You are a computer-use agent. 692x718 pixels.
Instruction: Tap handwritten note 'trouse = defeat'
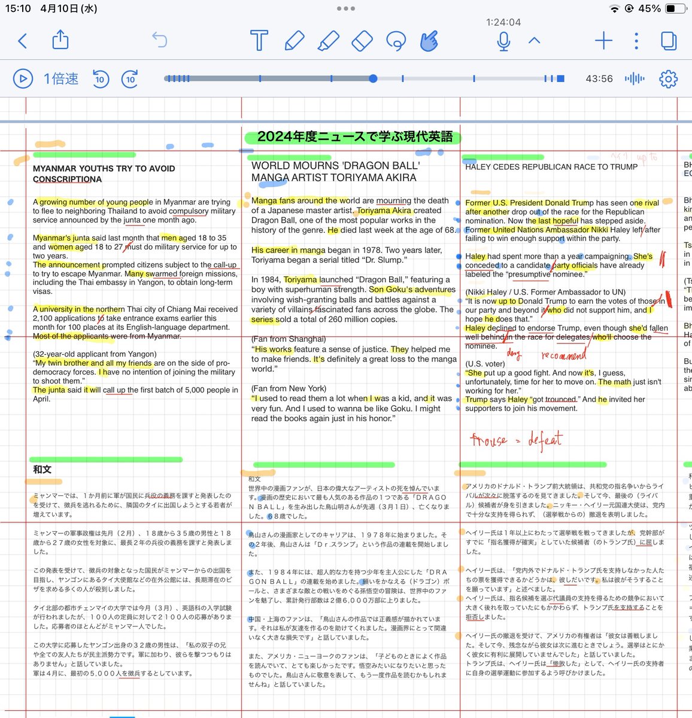tap(516, 440)
